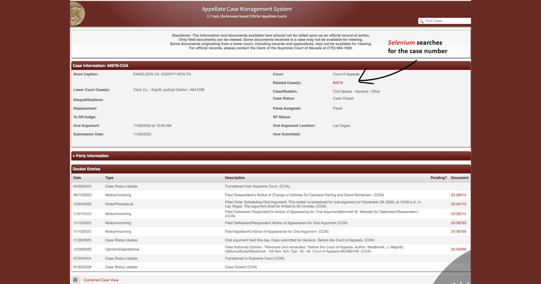Click Transferred from Supreme Court description
The image size is (541, 284).
(x=258, y=186)
